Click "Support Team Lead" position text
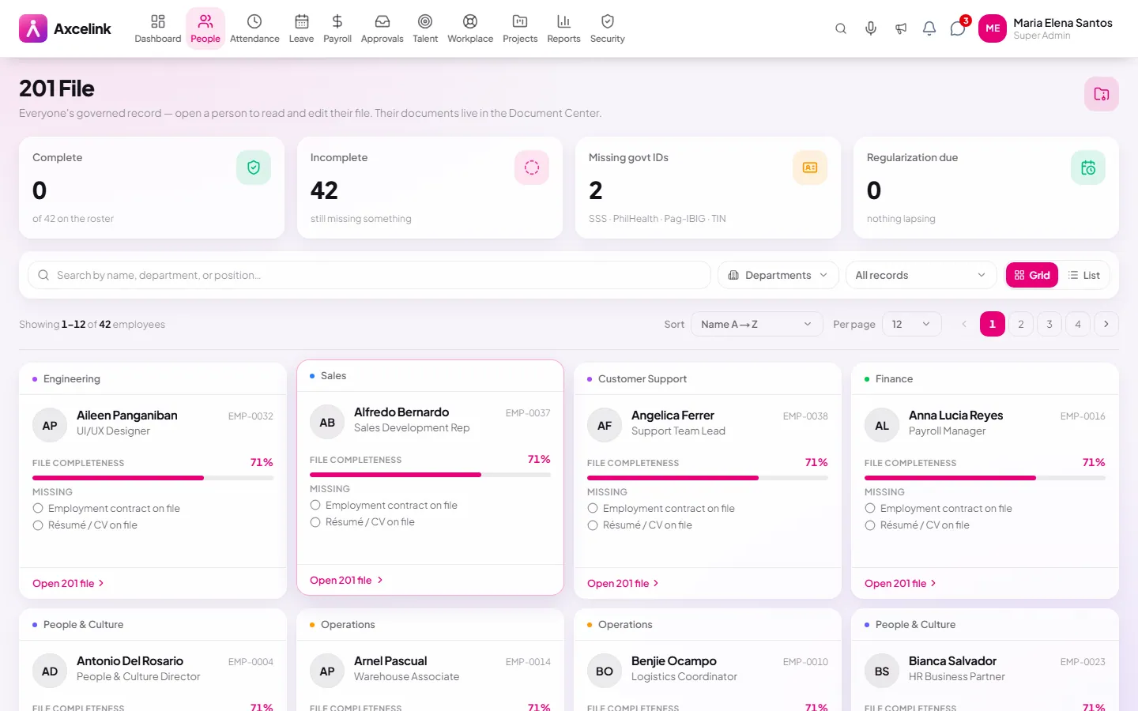This screenshot has width=1138, height=711. 678,431
